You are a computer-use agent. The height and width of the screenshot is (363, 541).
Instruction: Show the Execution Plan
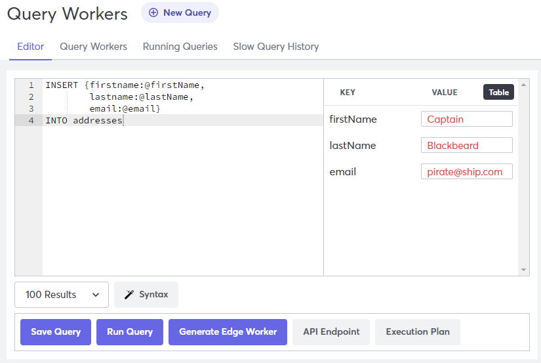point(417,331)
